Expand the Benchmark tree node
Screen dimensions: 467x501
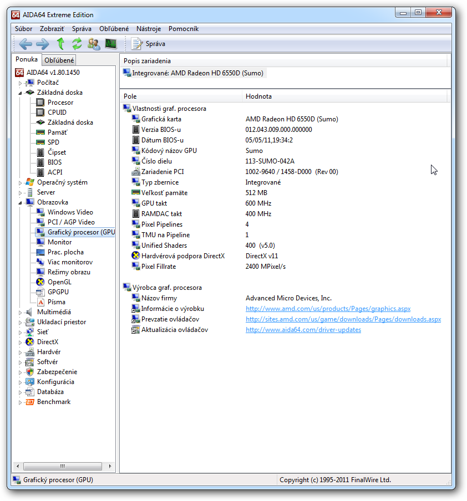[x=20, y=402]
